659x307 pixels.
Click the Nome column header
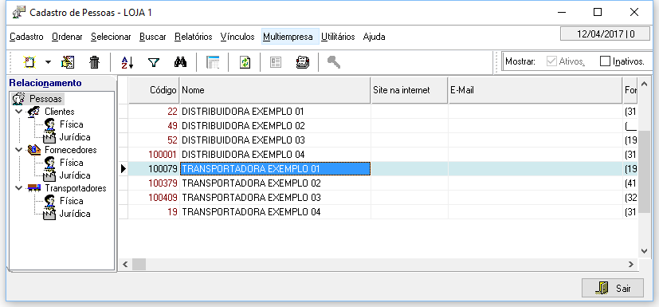pos(275,90)
